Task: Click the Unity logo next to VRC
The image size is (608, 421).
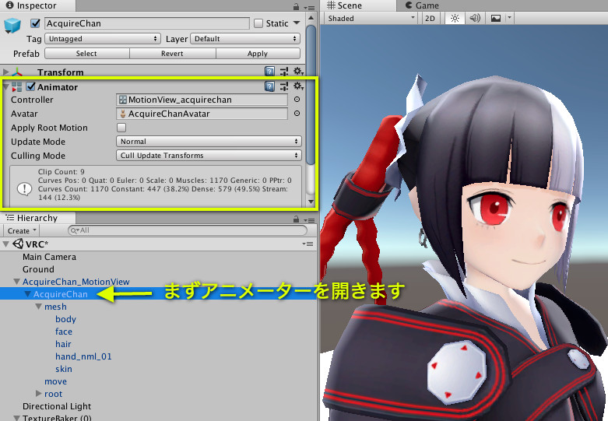Action: click(x=18, y=244)
